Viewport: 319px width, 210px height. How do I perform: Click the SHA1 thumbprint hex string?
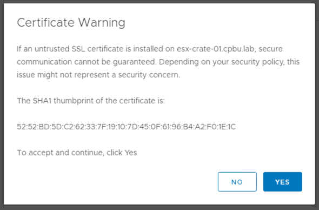[x=127, y=127]
